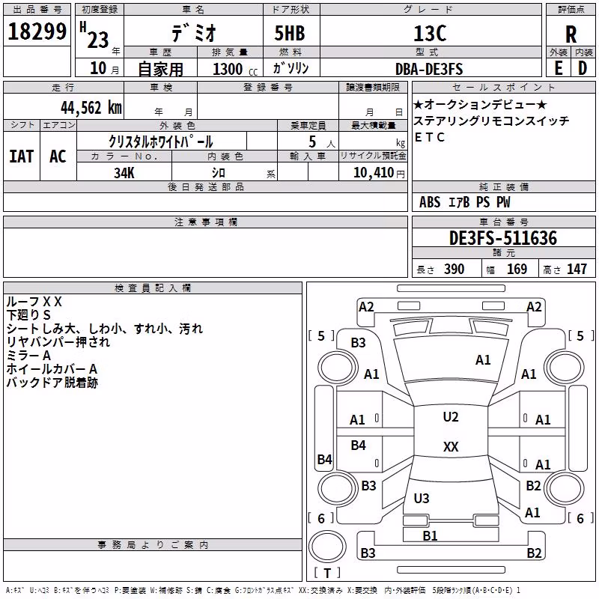599x599 pixels.
Task: Click the 検査員記入欄 header
Action: [153, 288]
